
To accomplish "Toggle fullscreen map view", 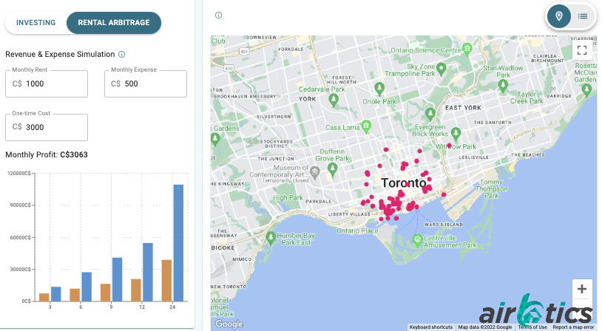I will tap(582, 50).
